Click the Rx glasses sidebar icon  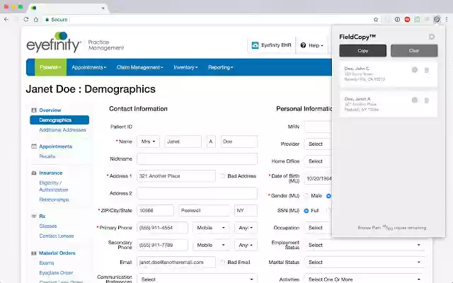[34, 216]
